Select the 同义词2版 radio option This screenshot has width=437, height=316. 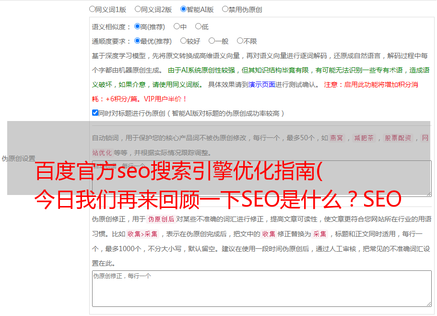point(138,9)
